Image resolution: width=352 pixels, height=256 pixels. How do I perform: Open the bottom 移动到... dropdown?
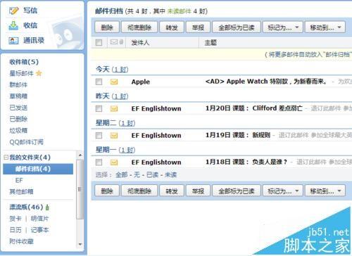tap(325, 191)
